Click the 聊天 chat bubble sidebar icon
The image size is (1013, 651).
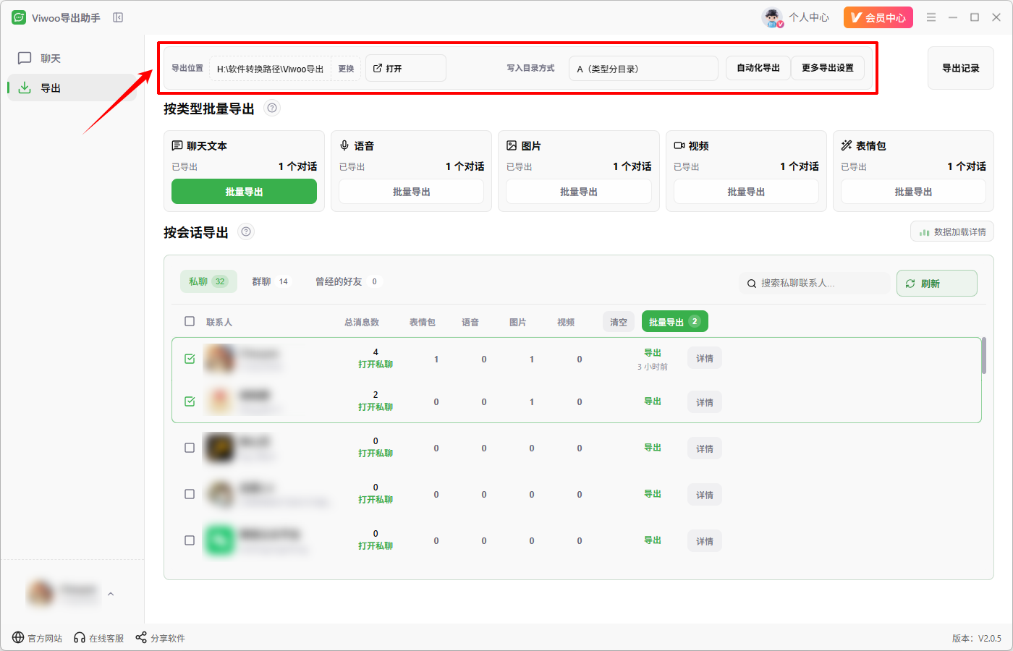click(25, 58)
